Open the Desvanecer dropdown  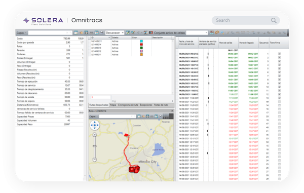(115, 32)
